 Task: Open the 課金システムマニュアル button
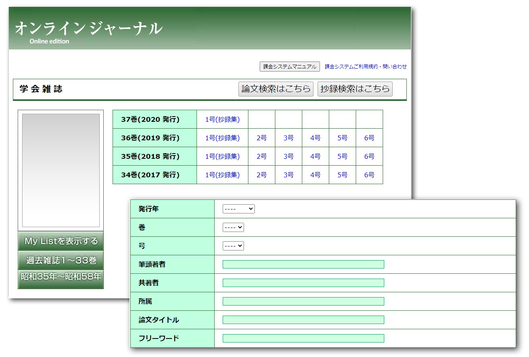click(x=290, y=67)
